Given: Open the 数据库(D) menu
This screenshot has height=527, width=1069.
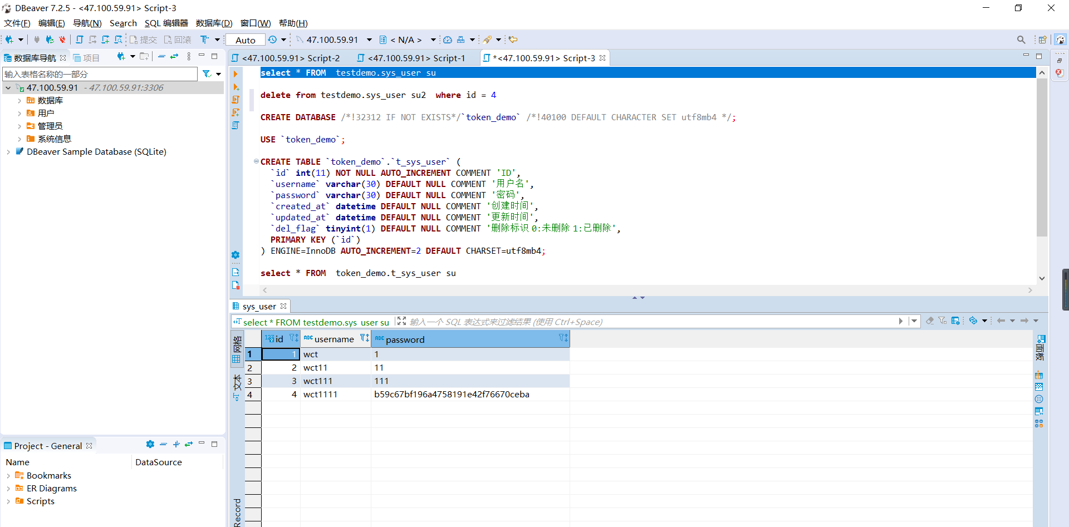Looking at the screenshot, I should point(214,23).
